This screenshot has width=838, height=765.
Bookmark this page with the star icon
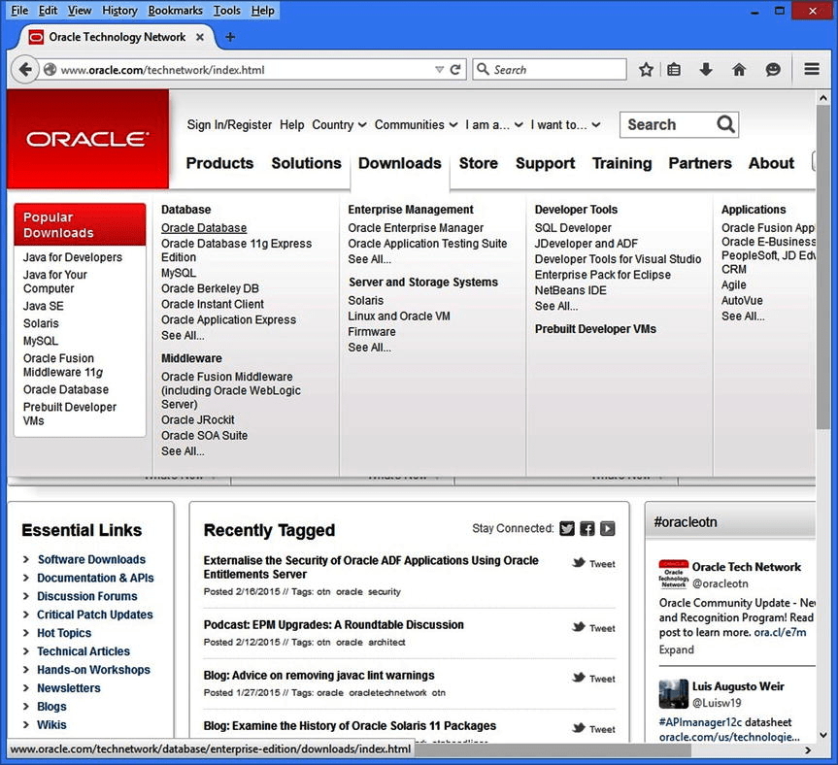click(646, 70)
